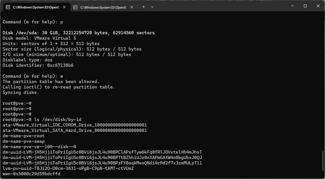Image resolution: width=325 pixels, height=179 pixels.
Task: Select the first OpenSSH tab title
Action: (36, 7)
